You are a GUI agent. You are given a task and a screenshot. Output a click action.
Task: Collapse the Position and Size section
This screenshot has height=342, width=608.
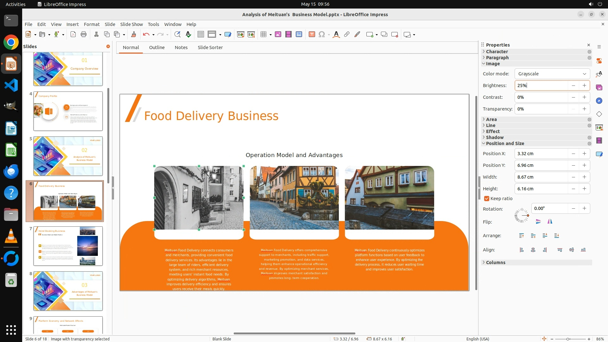coord(505,143)
